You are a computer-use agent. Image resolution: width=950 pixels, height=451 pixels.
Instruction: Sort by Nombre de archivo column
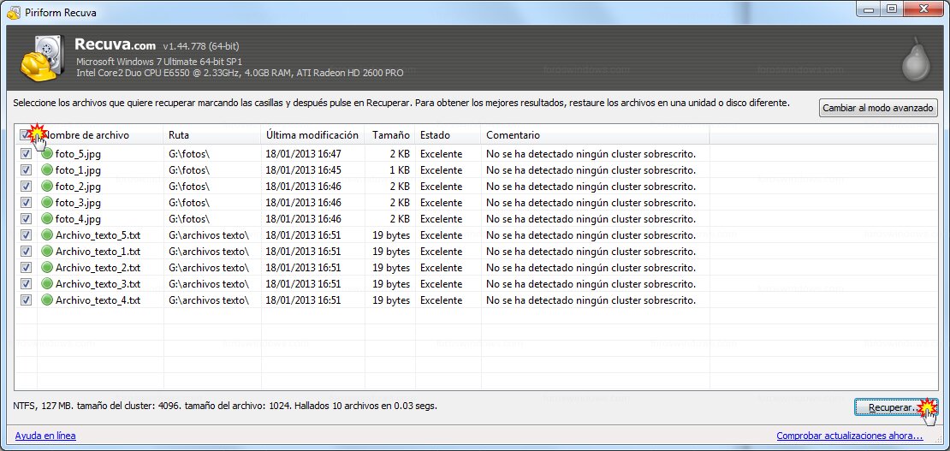pyautogui.click(x=100, y=135)
